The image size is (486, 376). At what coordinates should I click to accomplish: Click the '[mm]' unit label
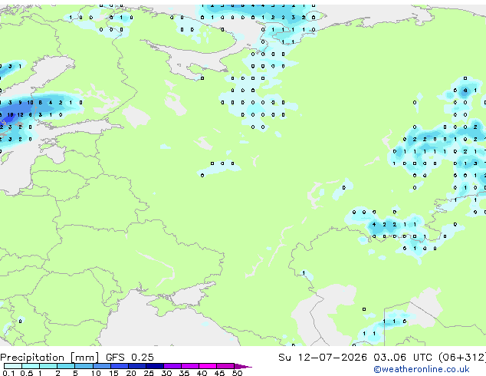tap(84, 358)
